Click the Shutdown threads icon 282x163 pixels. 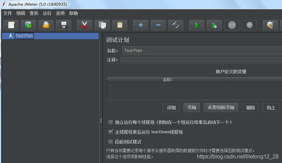coord(250,25)
